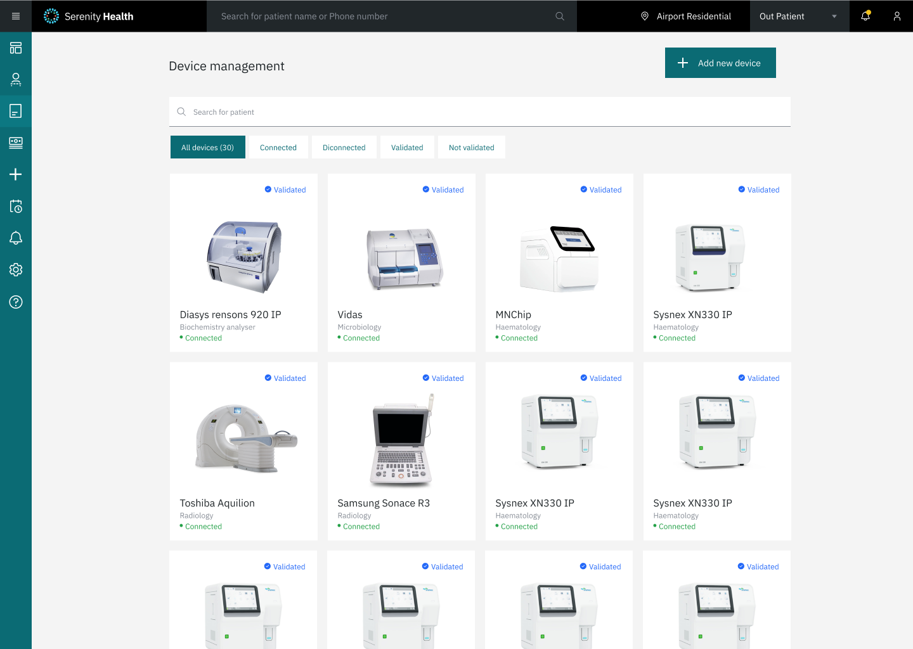The height and width of the screenshot is (649, 913).
Task: Select Airport Residential location
Action: [686, 16]
